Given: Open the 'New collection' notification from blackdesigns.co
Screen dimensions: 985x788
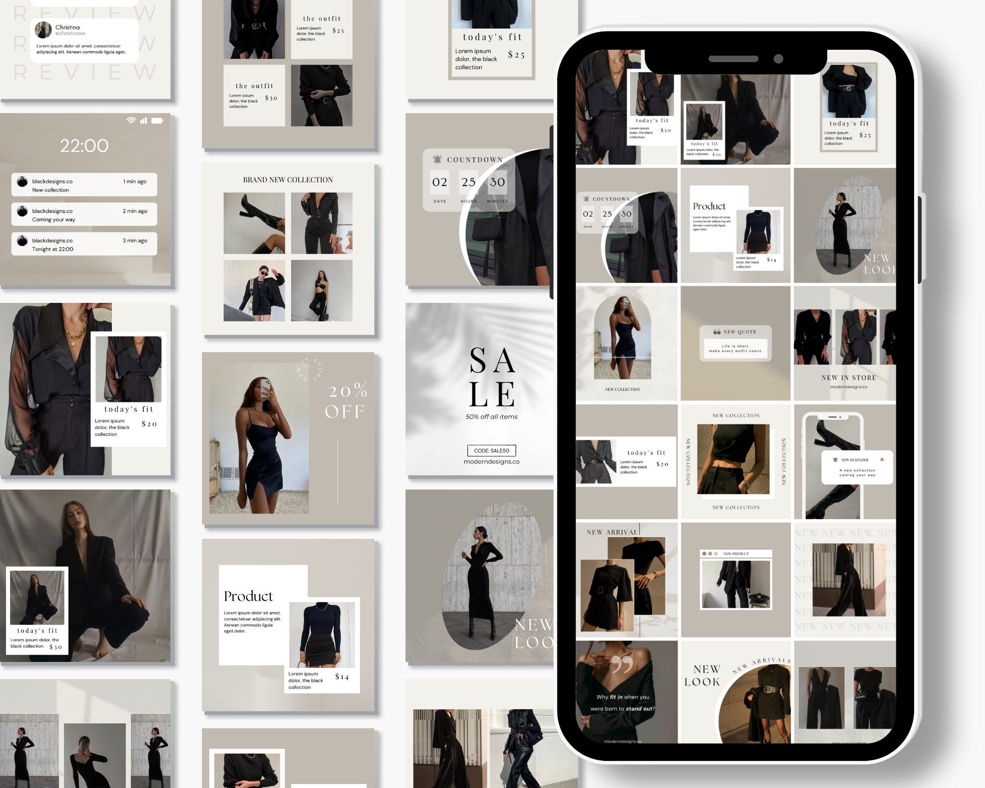Looking at the screenshot, I should click(84, 185).
